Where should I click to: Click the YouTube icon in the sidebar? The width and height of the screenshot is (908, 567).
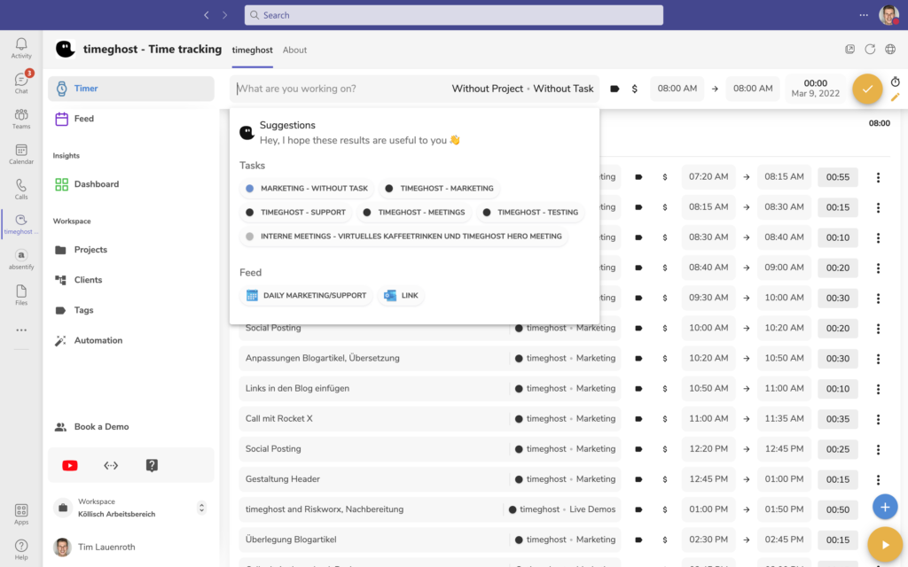point(69,465)
